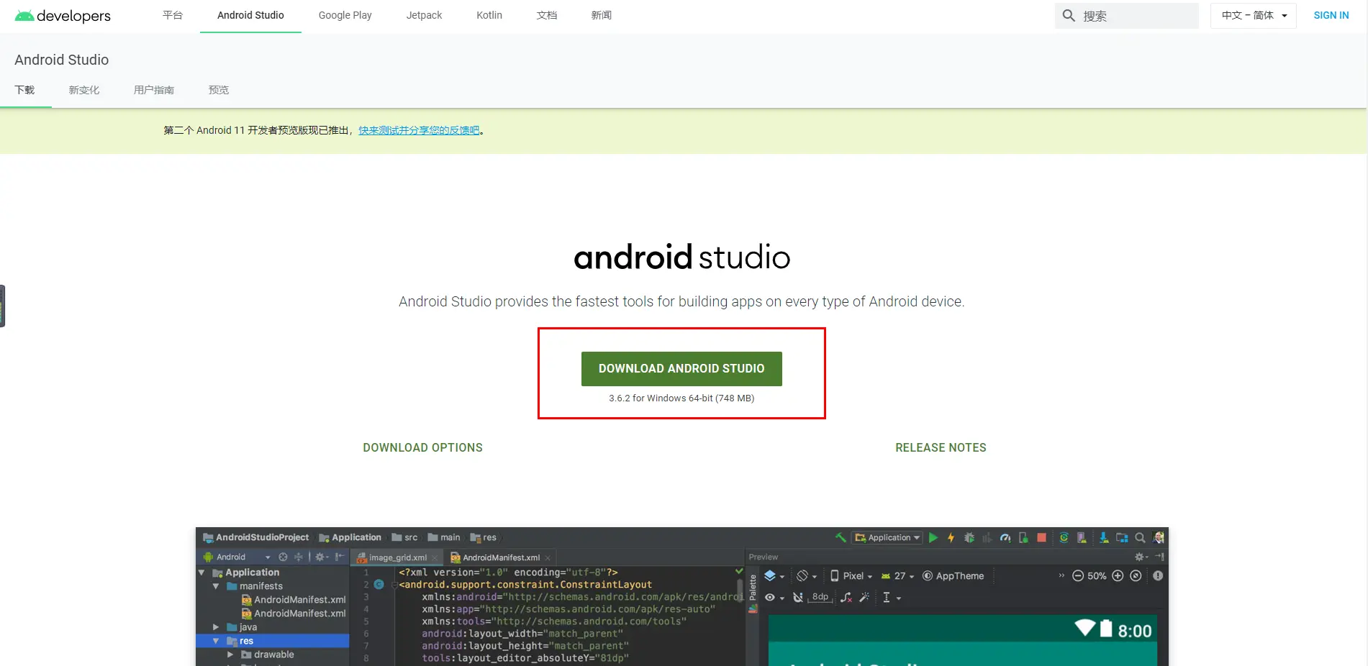Switch to the 新变化 sub-tab

point(84,90)
